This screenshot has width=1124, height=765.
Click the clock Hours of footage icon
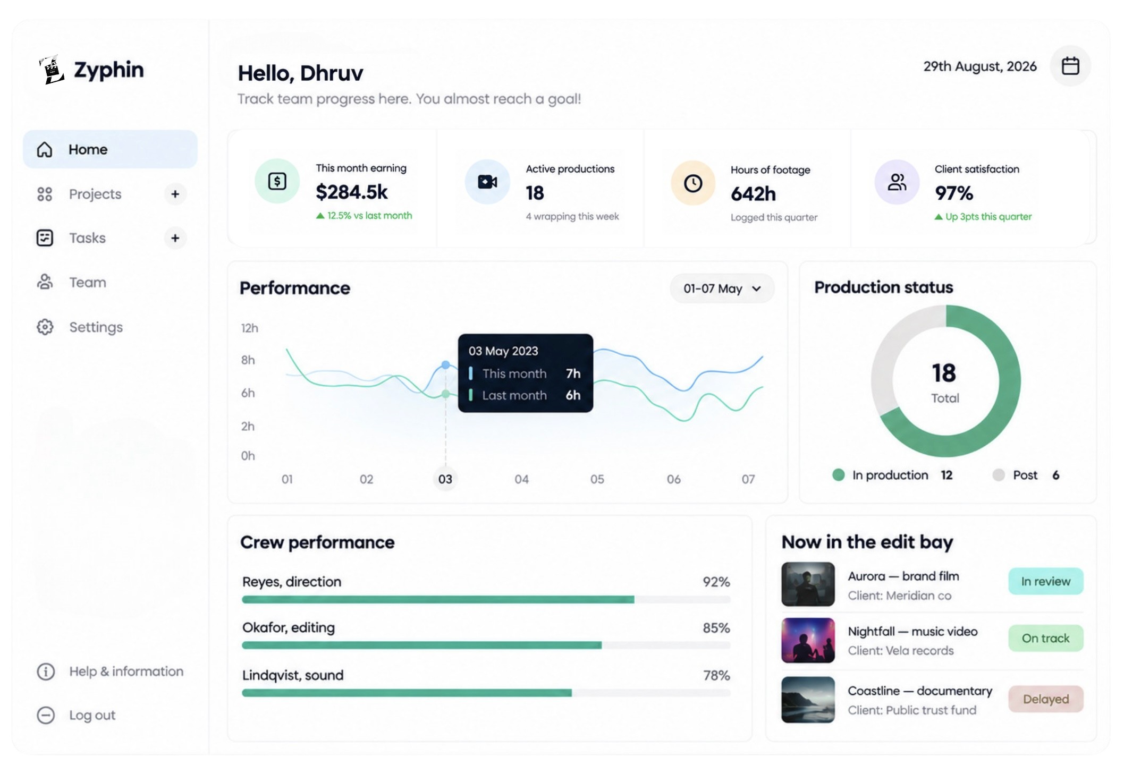coord(693,183)
